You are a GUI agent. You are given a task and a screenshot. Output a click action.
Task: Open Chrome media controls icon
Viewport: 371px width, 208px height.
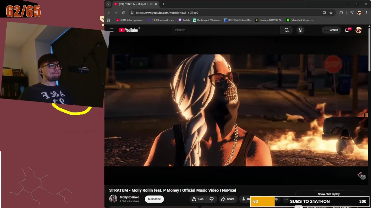click(352, 13)
